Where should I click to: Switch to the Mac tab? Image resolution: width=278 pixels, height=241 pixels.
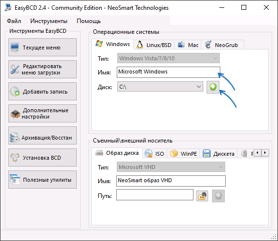tap(188, 45)
